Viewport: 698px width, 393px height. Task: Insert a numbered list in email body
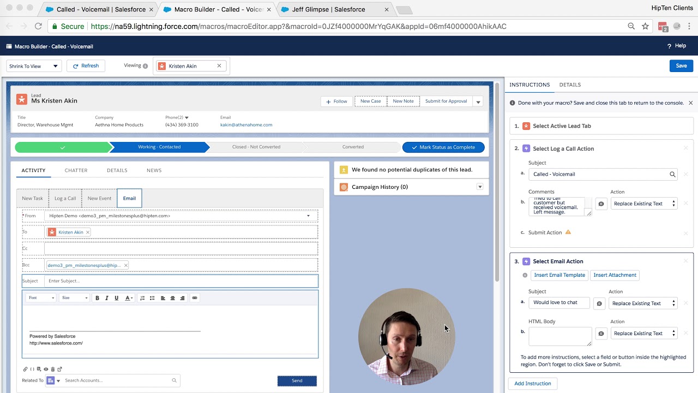tap(143, 298)
